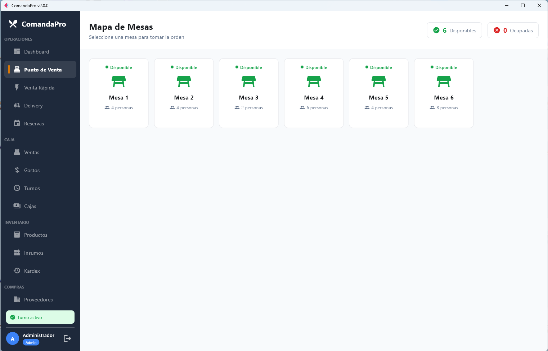Screen dimensions: 548x351
Task: Click the Admin role badge
Action: click(31, 342)
